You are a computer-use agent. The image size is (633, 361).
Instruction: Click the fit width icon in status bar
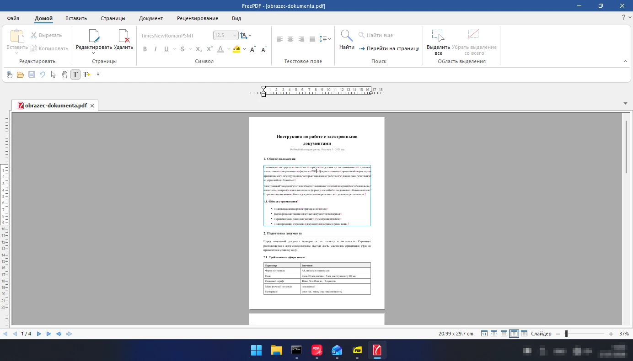coord(494,334)
